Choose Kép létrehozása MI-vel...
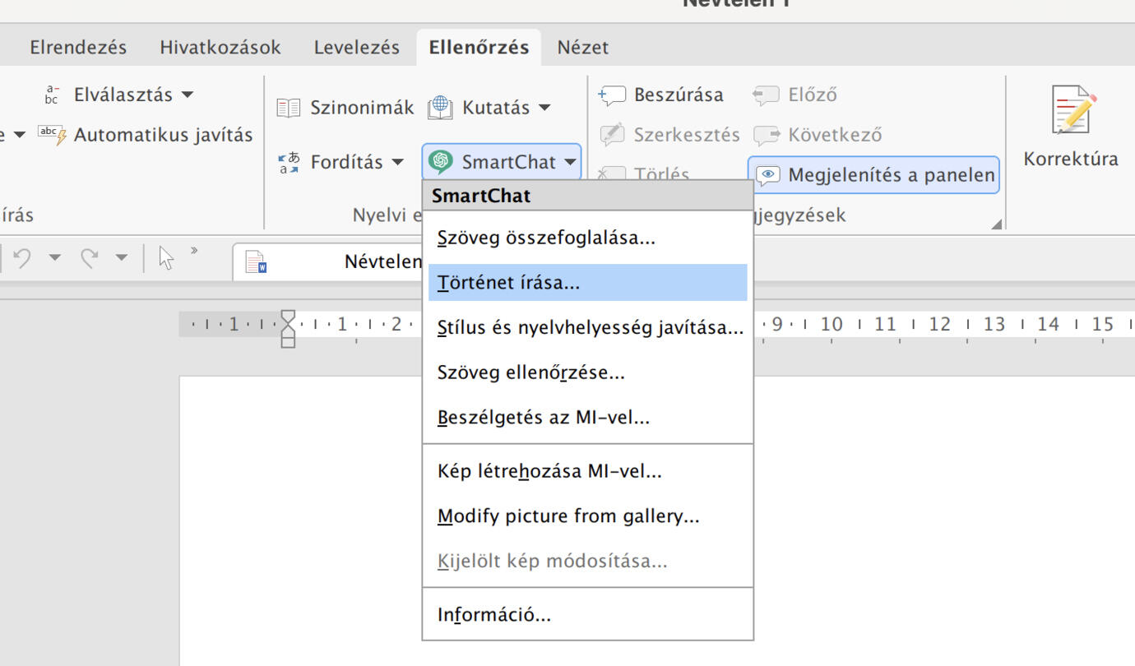1135x666 pixels. point(588,471)
